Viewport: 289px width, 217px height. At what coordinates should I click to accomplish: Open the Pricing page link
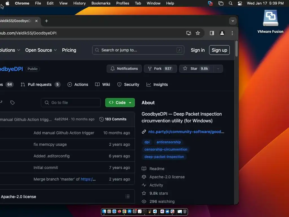coord(69,50)
